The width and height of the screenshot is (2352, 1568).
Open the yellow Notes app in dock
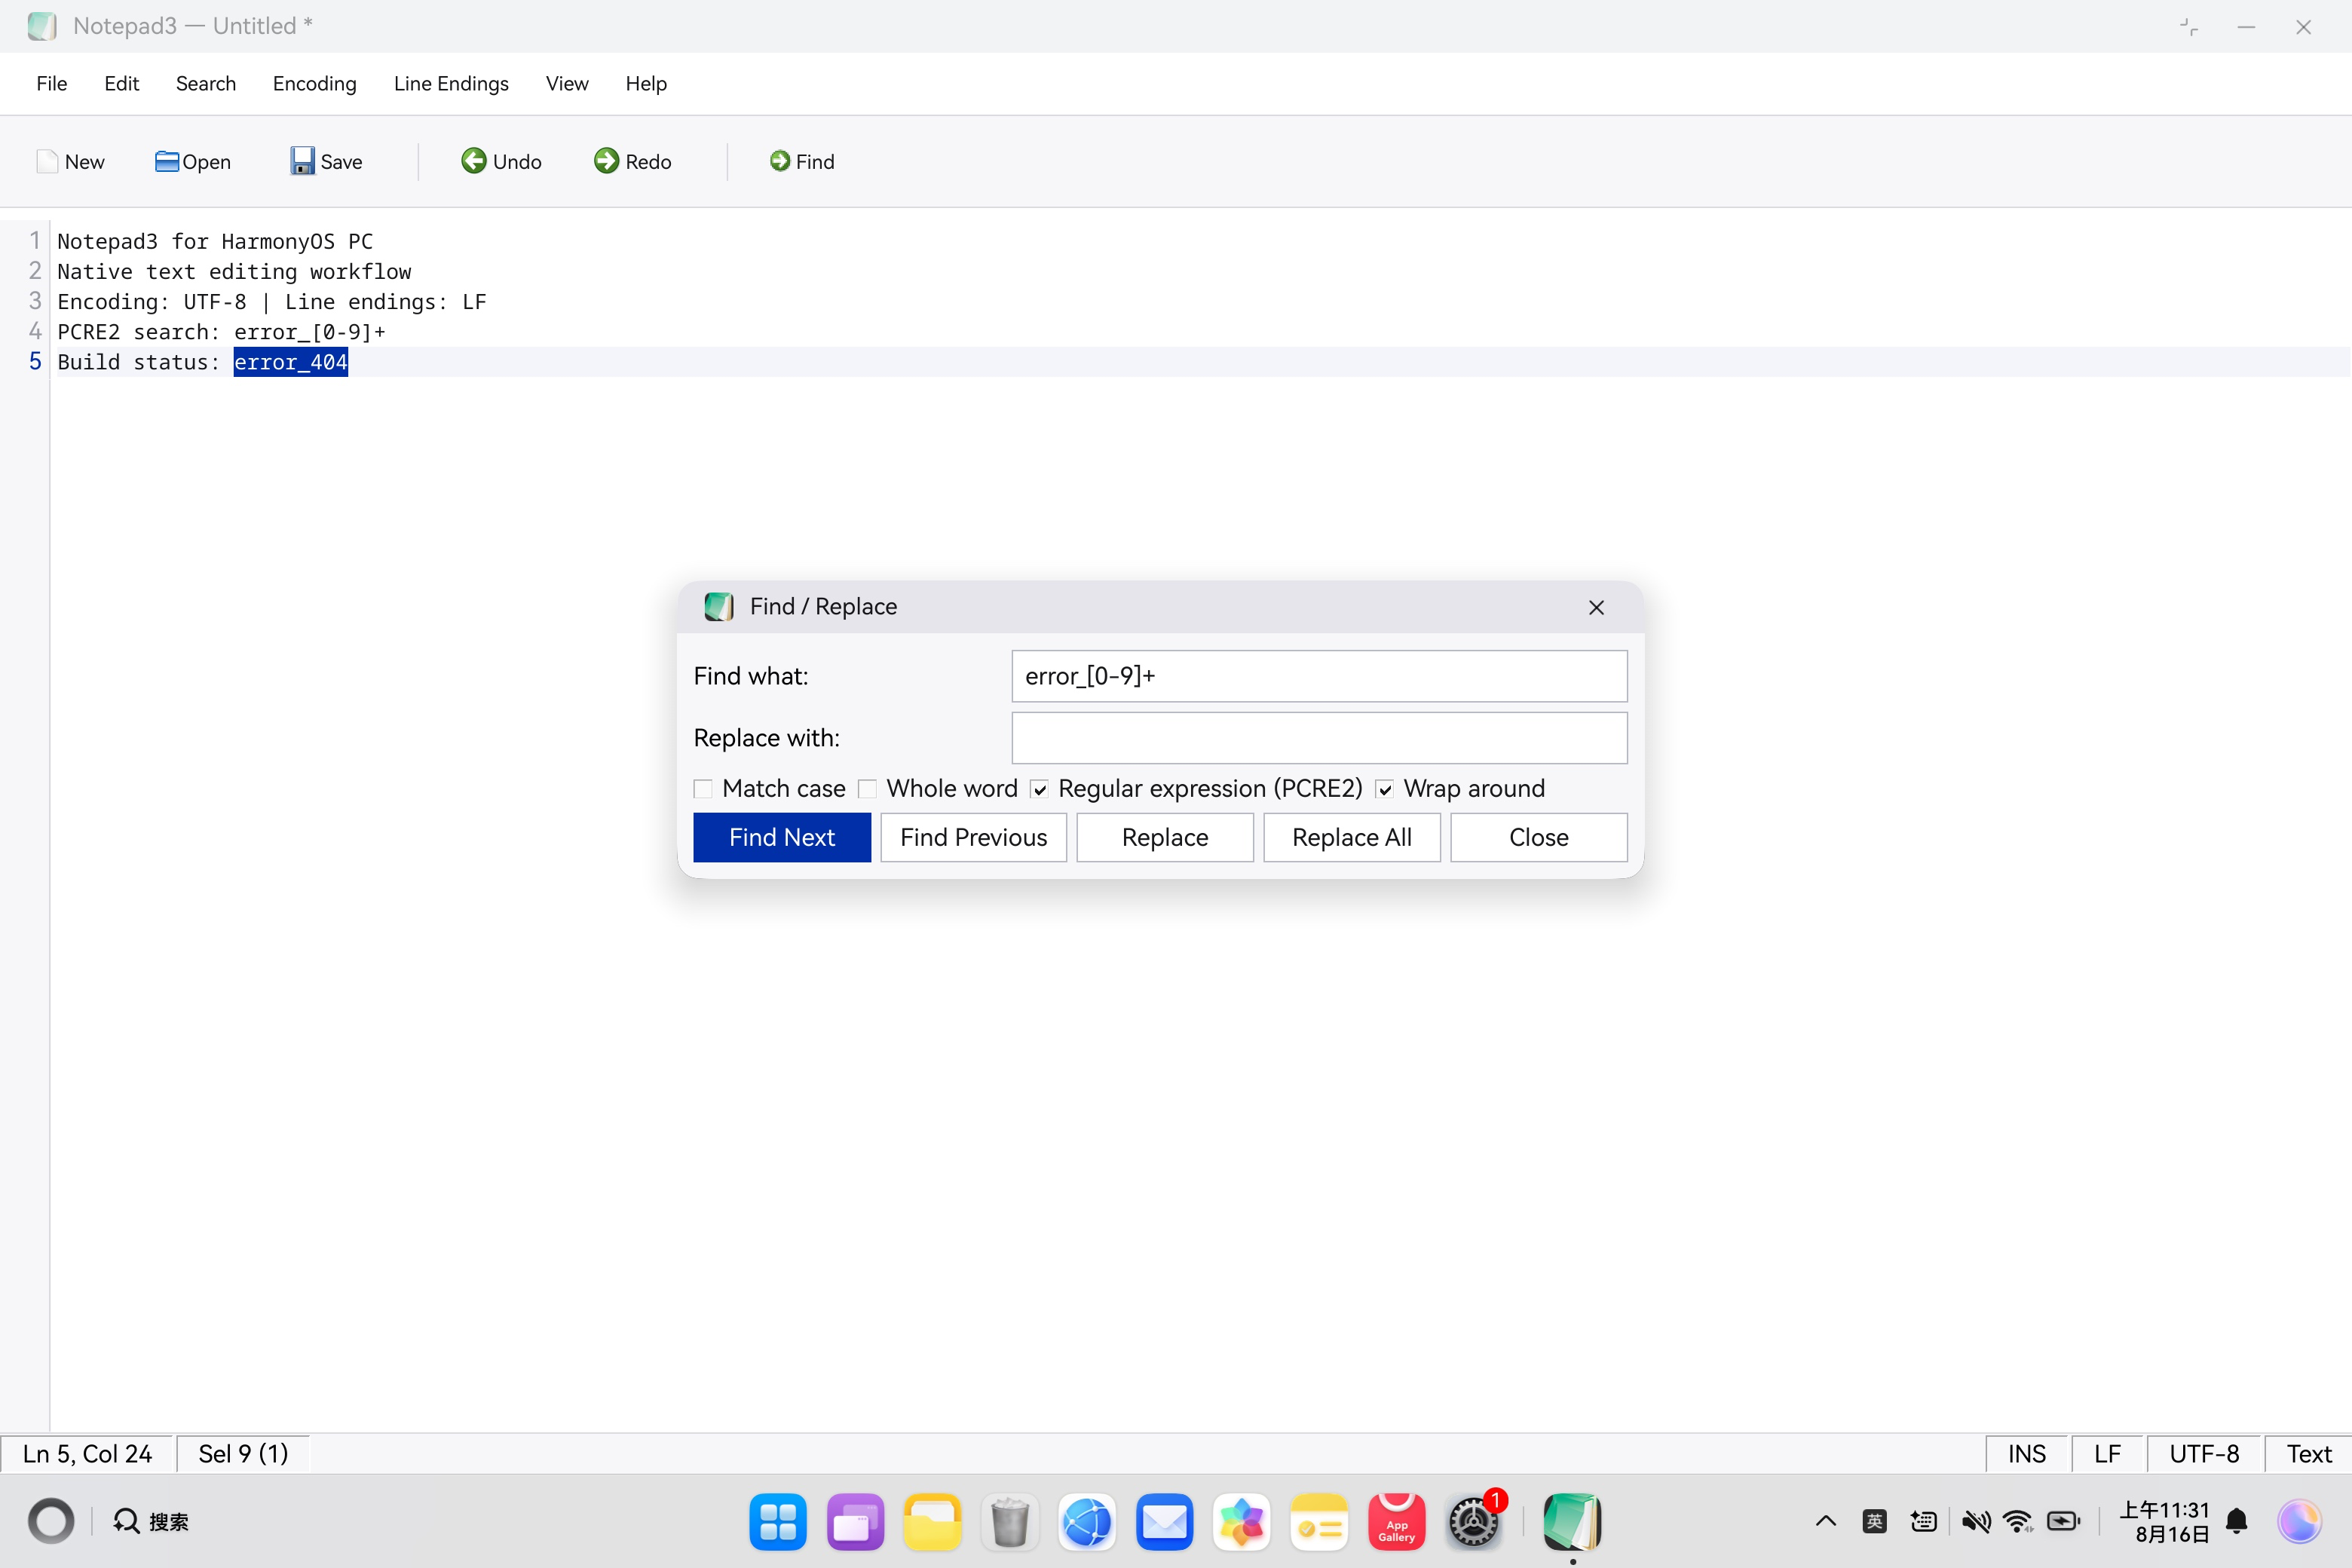point(1319,1522)
